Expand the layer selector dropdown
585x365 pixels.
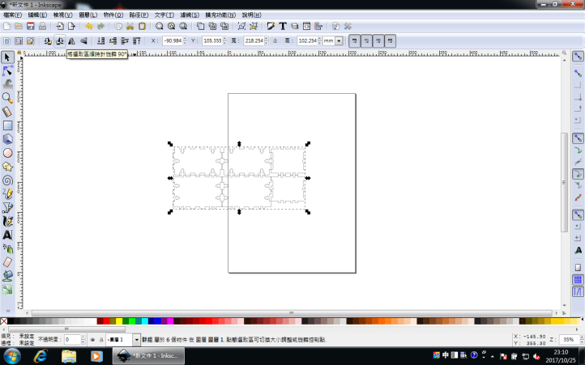pyautogui.click(x=135, y=340)
